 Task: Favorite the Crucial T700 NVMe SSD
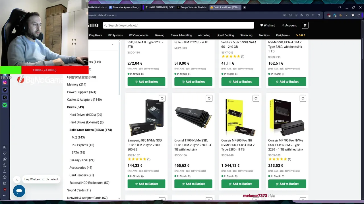coord(209,98)
